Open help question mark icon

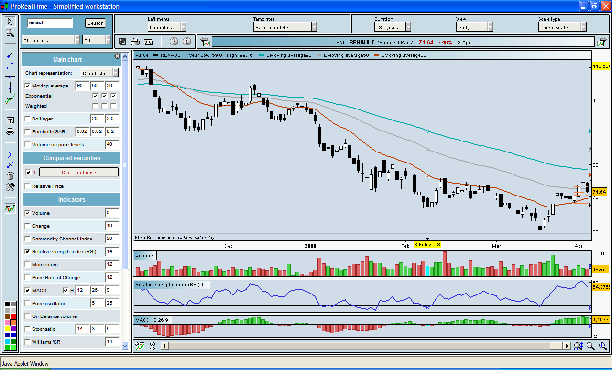174,42
